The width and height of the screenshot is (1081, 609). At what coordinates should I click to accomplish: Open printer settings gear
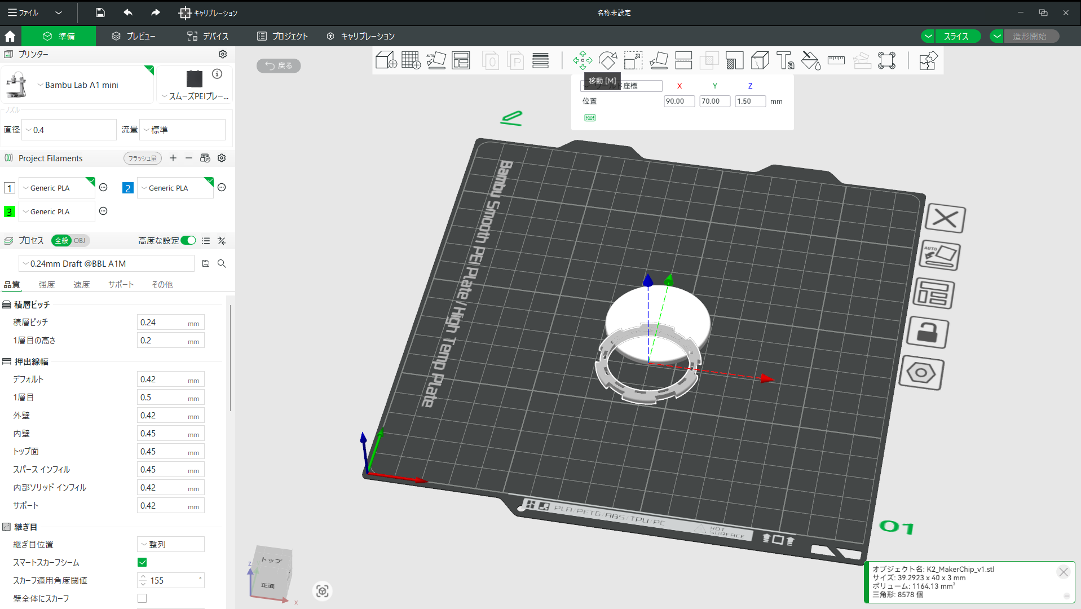[223, 54]
